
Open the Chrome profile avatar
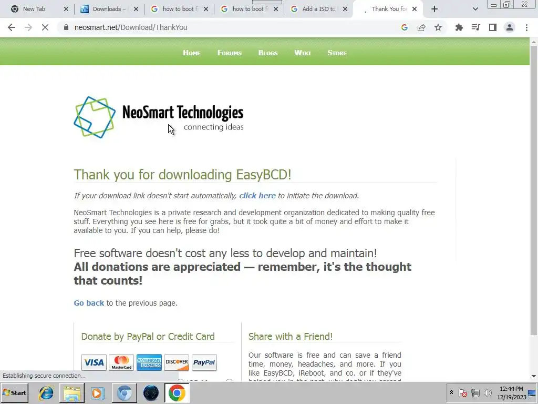(510, 27)
